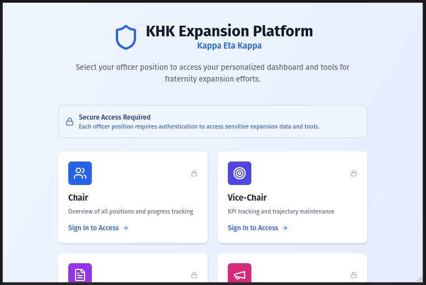Image resolution: width=426 pixels, height=285 pixels.
Task: Select the Chair heading
Action: 78,197
